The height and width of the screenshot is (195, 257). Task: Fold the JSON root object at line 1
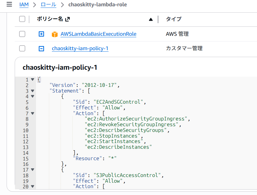33,80
